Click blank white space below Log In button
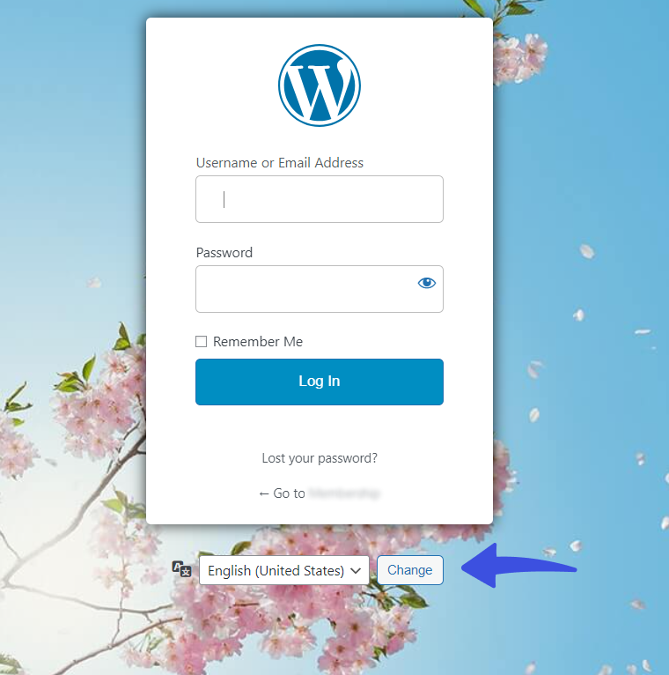The width and height of the screenshot is (669, 675). pyautogui.click(x=319, y=428)
